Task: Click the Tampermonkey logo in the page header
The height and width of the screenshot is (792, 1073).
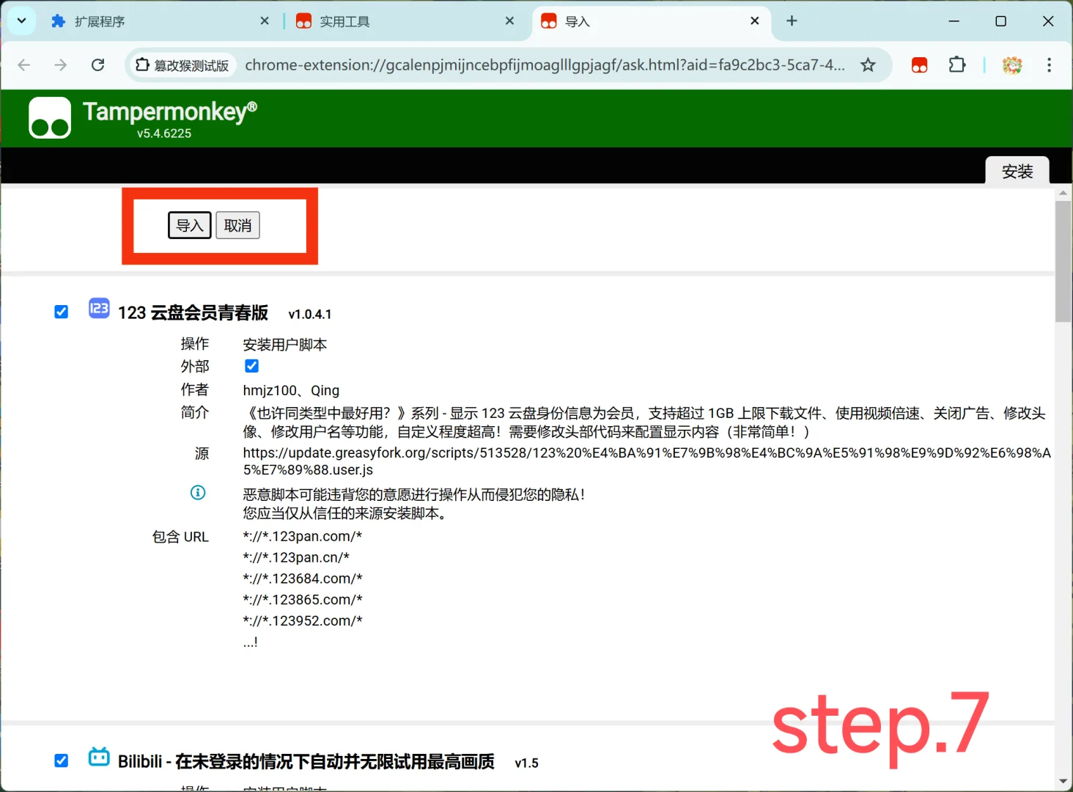Action: 48,117
